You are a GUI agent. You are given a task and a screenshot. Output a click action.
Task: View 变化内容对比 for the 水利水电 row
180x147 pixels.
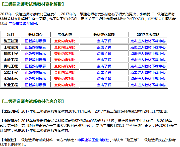(65, 79)
